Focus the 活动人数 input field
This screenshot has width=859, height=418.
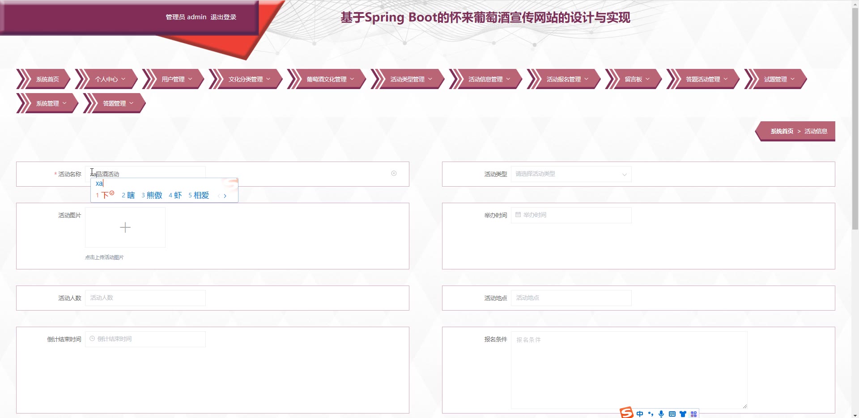(145, 298)
